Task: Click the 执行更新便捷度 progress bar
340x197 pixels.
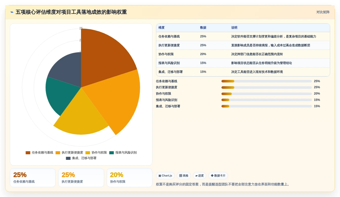Action: [267, 87]
